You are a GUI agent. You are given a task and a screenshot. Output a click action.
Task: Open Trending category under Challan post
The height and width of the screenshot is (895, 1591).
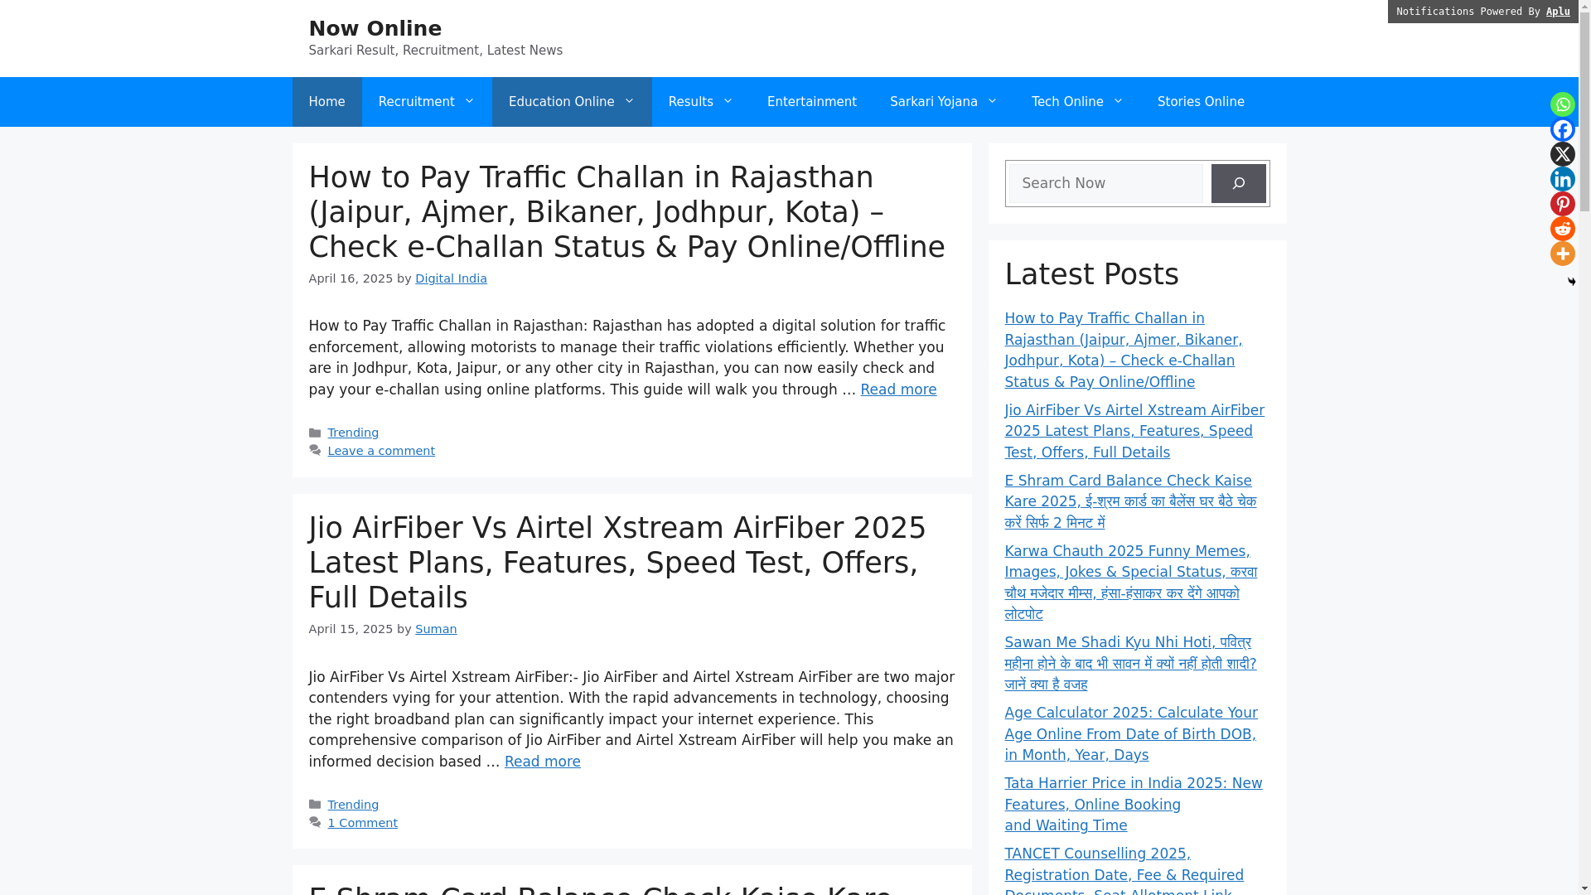tap(353, 433)
